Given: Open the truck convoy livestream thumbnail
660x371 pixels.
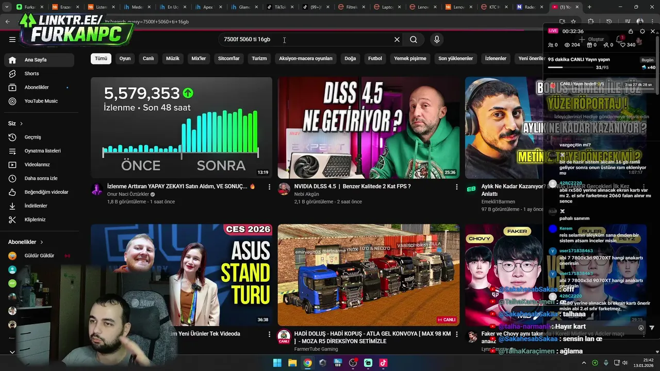Looking at the screenshot, I should click(x=368, y=275).
